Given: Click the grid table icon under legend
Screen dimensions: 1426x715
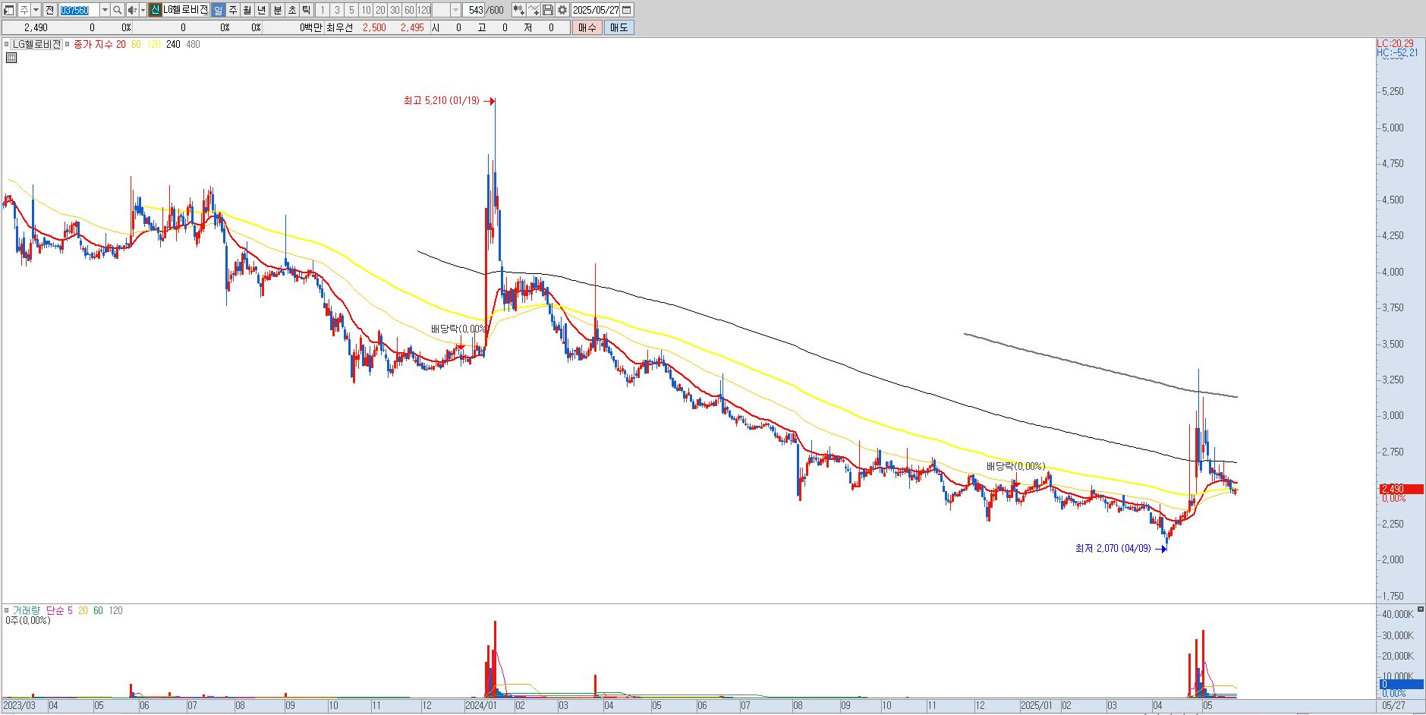Looking at the screenshot, I should [x=11, y=57].
